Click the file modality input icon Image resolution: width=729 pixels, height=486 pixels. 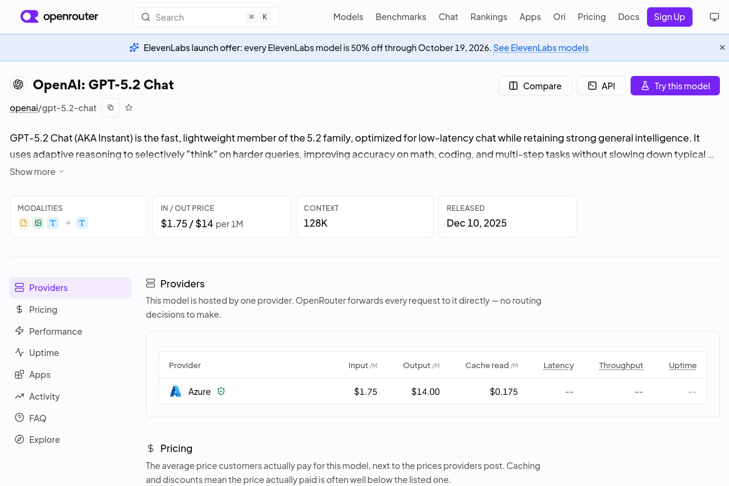24,223
